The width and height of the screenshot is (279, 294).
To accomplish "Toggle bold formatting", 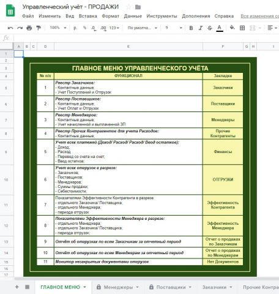I will tap(191, 28).
